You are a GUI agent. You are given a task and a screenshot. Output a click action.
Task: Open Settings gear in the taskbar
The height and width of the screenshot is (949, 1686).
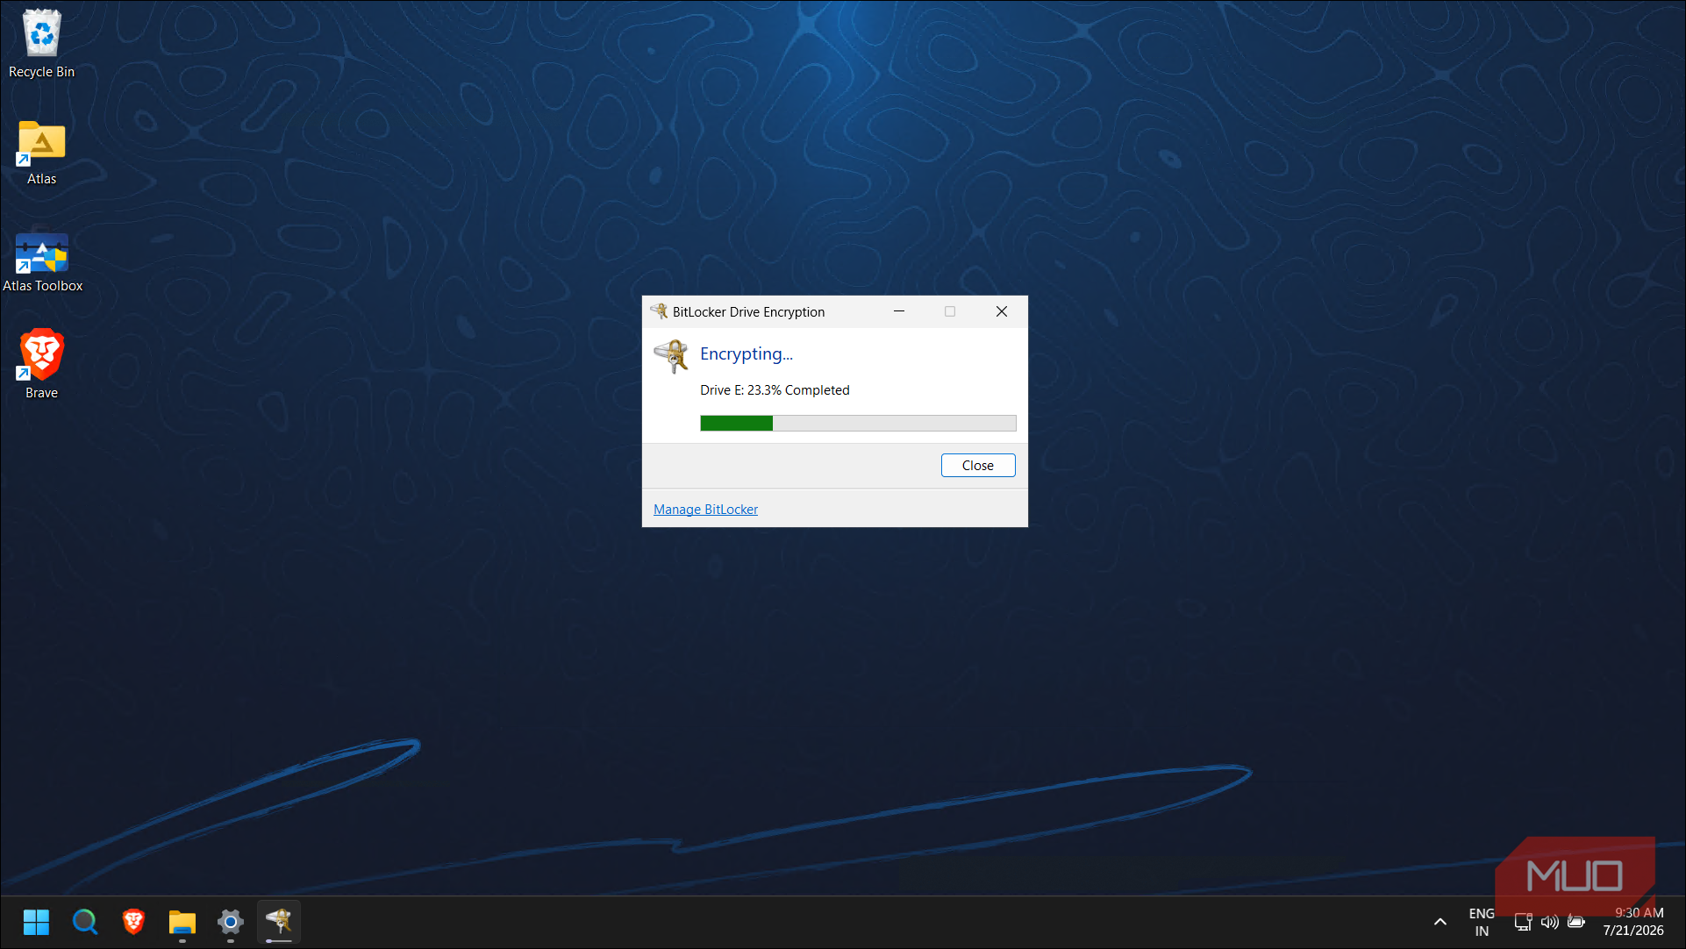231,922
